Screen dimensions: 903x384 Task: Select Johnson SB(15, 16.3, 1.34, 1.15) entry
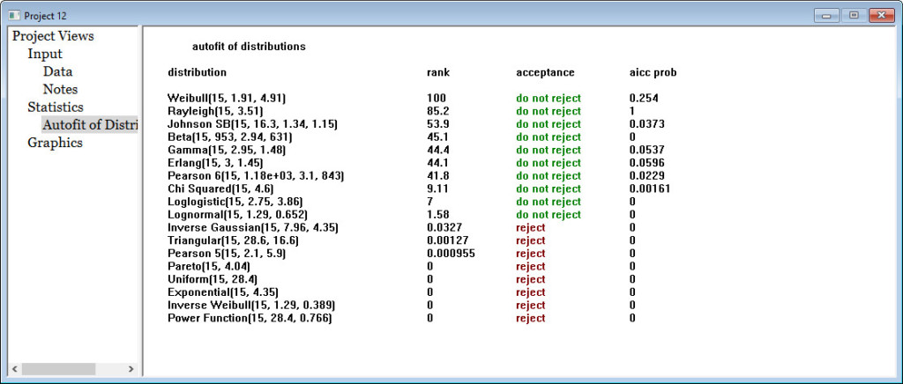[252, 124]
